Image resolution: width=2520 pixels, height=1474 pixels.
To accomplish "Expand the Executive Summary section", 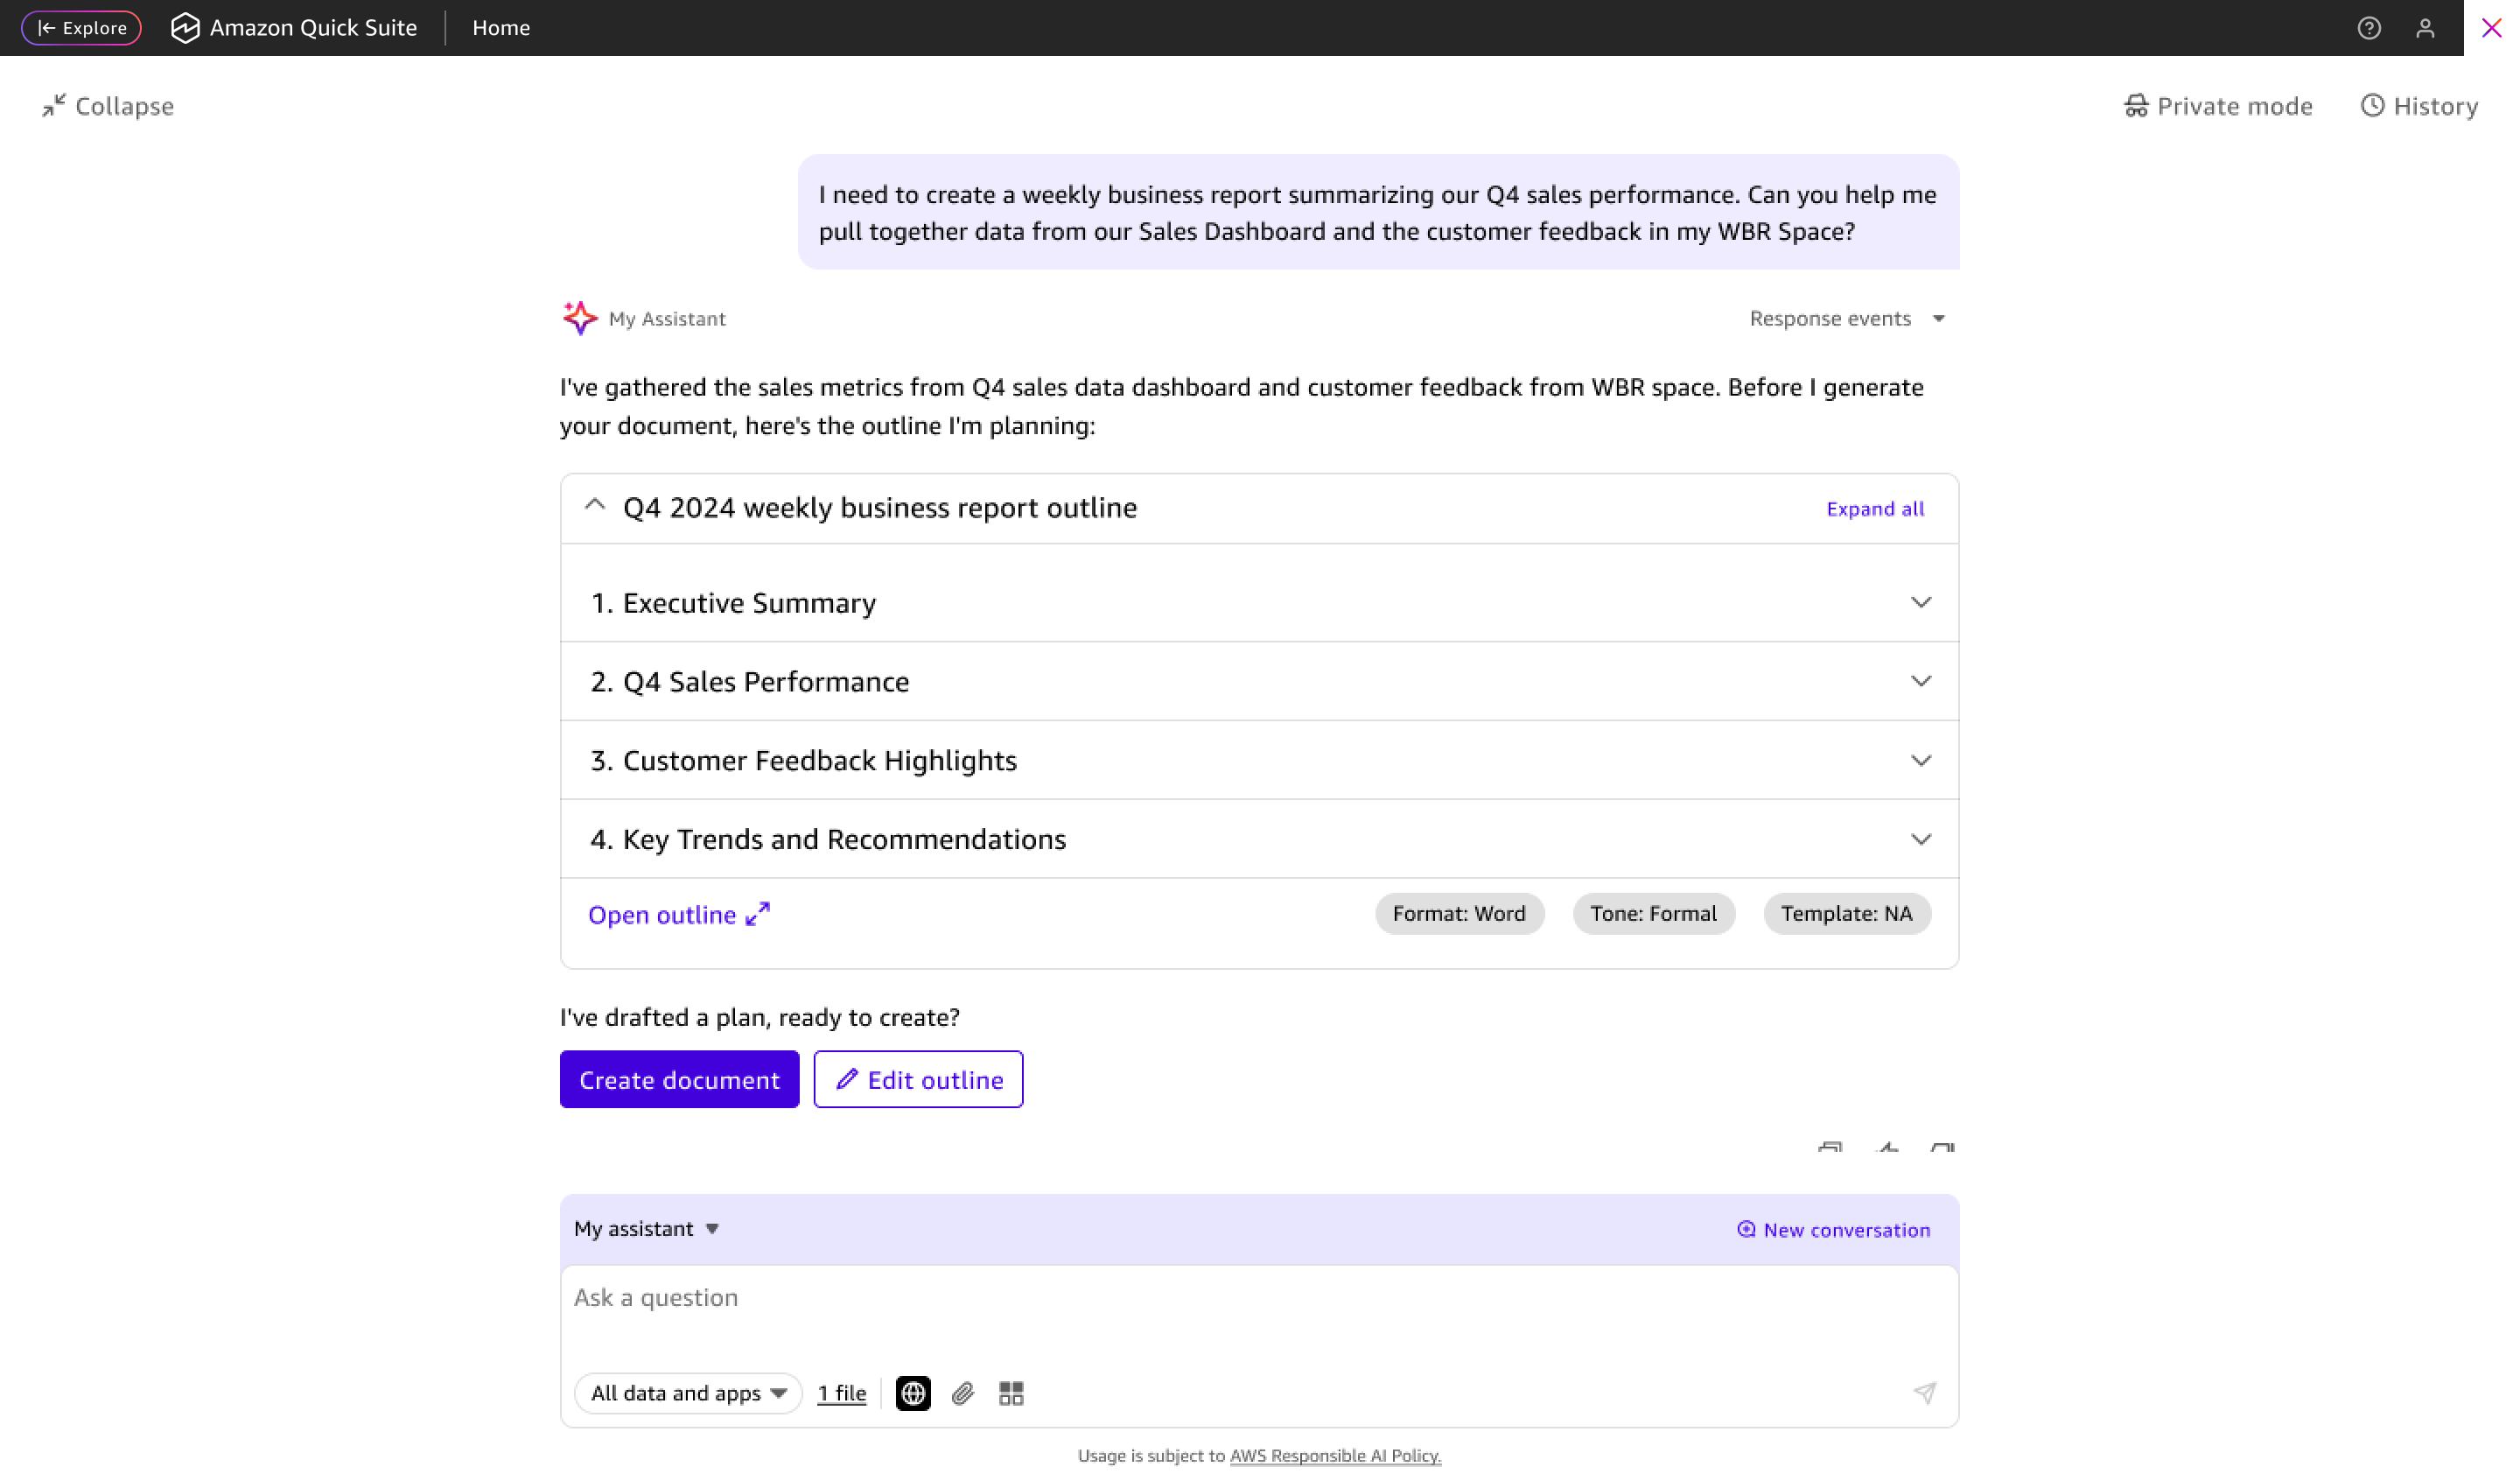I will [1920, 603].
